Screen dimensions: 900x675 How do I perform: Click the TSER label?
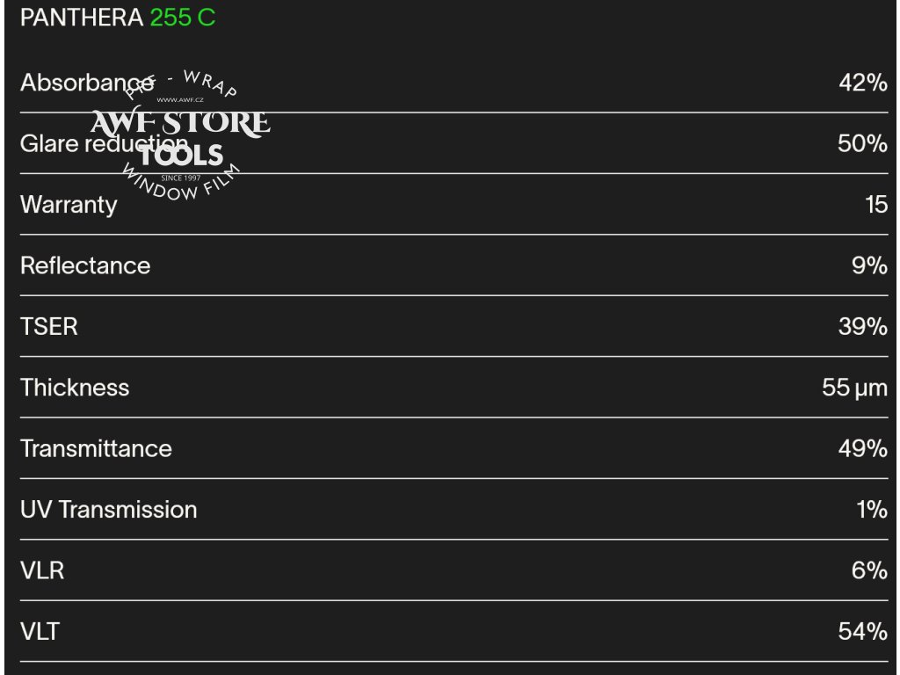pos(49,327)
